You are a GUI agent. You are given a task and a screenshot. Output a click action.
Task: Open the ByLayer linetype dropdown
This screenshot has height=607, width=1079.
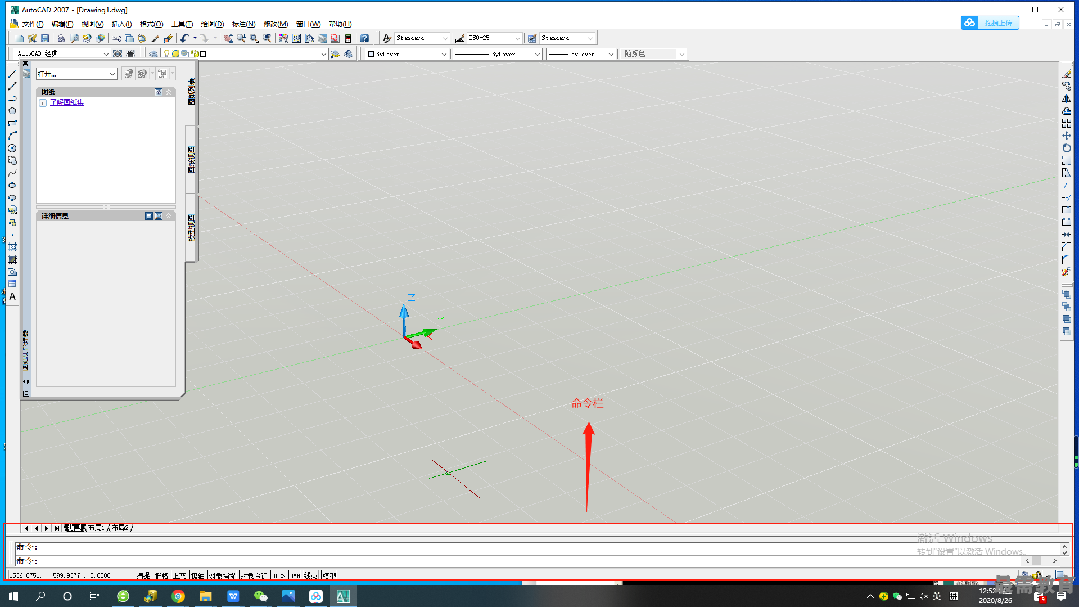[x=496, y=54]
